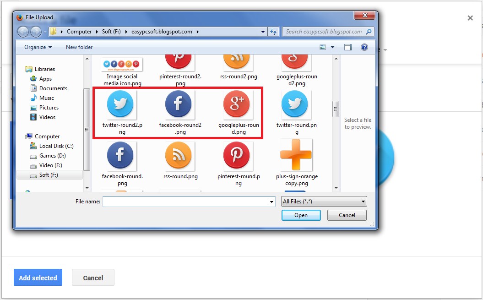The width and height of the screenshot is (483, 300).
Task: Toggle the preview pane button
Action: (x=348, y=47)
